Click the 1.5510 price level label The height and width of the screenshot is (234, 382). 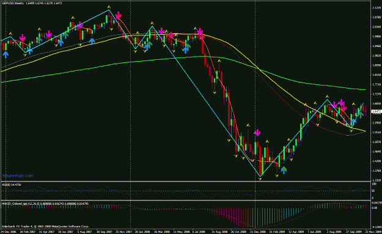376,132
